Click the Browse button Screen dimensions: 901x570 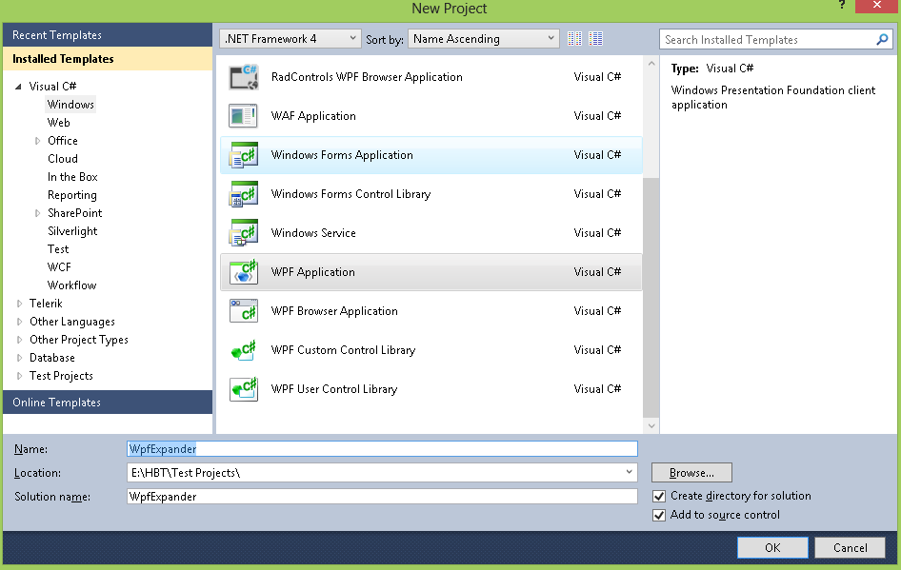coord(691,472)
